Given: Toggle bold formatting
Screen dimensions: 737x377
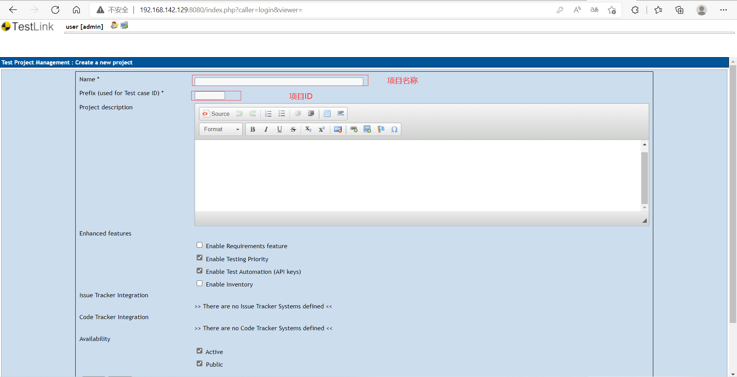Looking at the screenshot, I should (x=253, y=129).
